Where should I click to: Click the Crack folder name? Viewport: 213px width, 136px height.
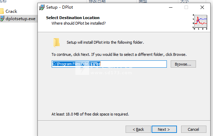click(11, 11)
